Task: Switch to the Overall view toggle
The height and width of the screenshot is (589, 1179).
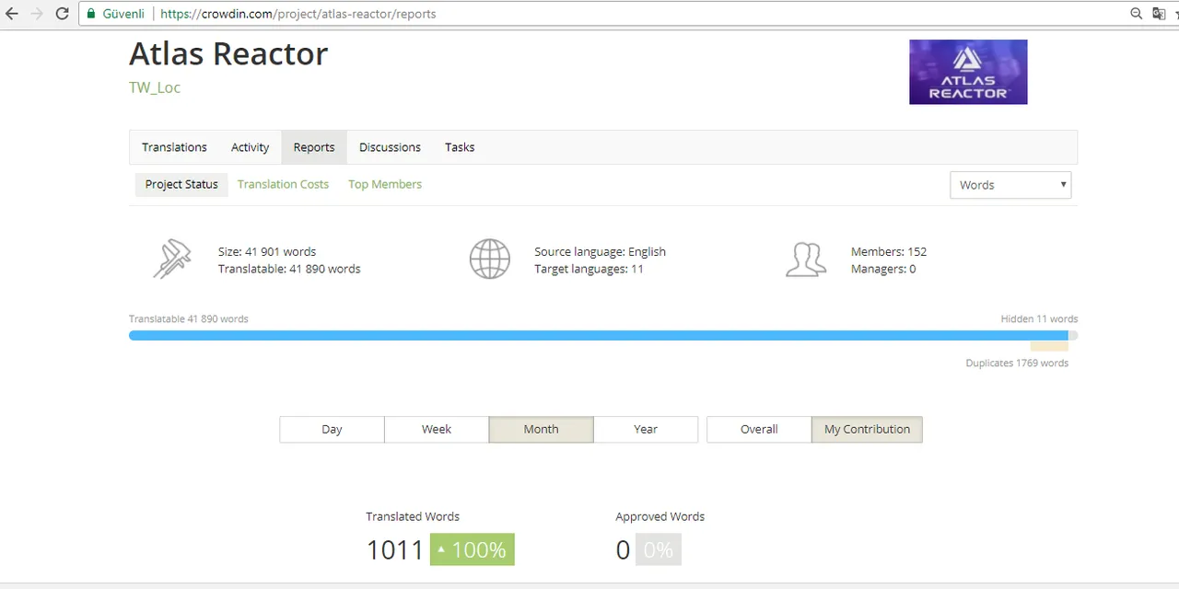Action: [x=759, y=429]
